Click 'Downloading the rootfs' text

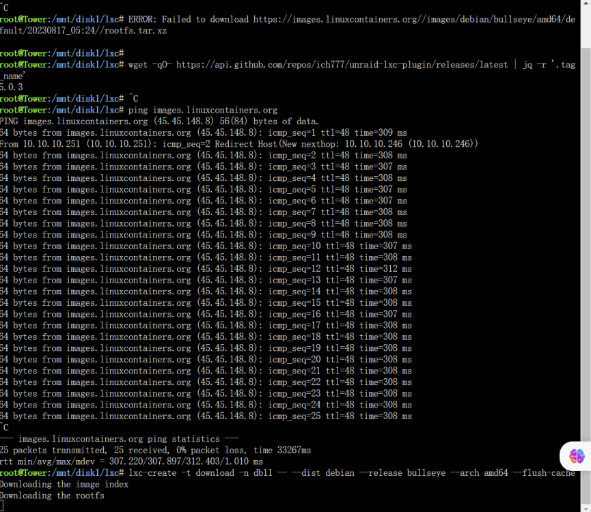[52, 496]
